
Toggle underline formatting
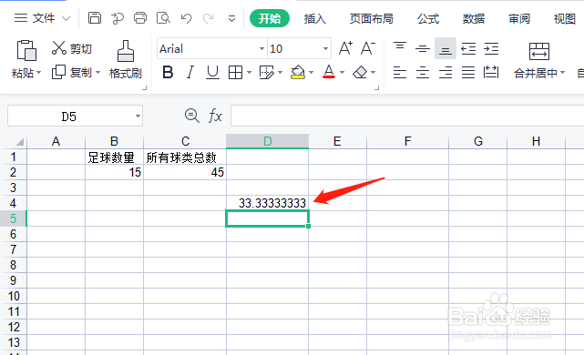(x=212, y=72)
